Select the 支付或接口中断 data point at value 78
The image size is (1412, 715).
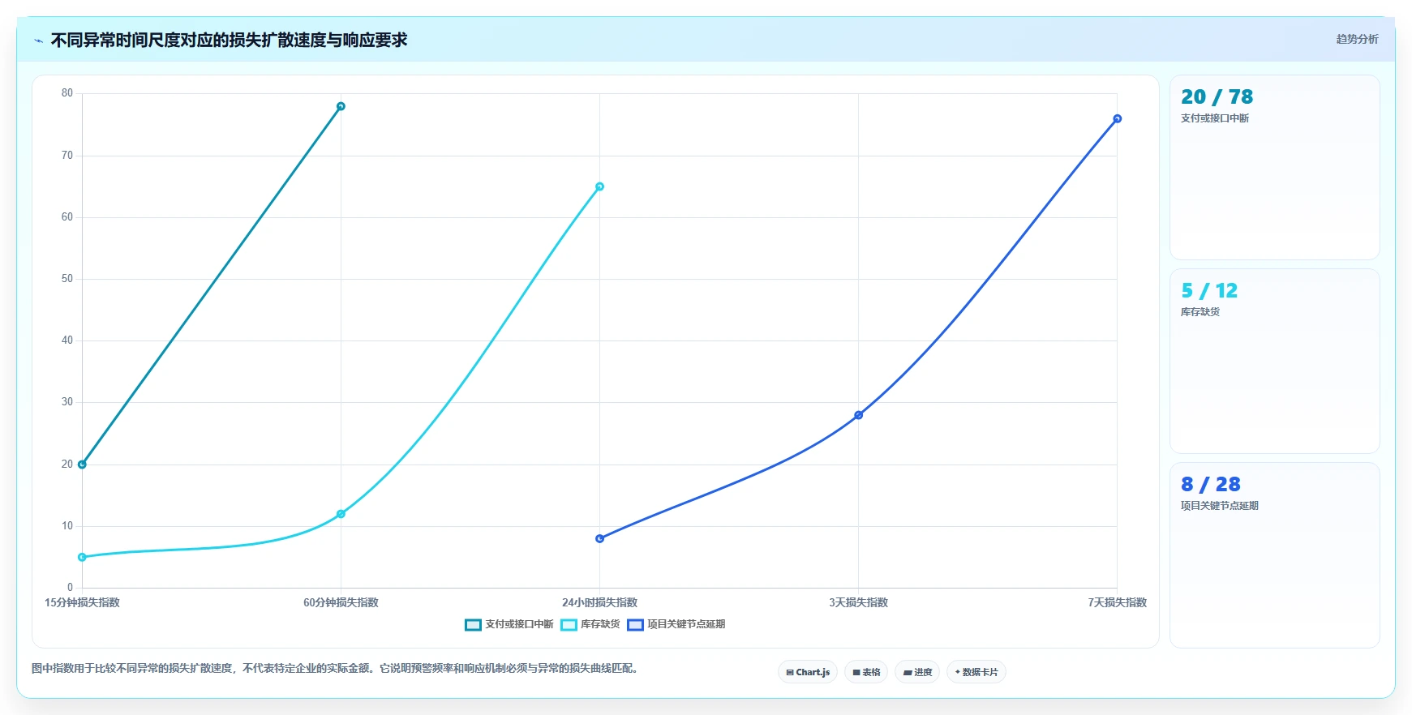(x=341, y=106)
